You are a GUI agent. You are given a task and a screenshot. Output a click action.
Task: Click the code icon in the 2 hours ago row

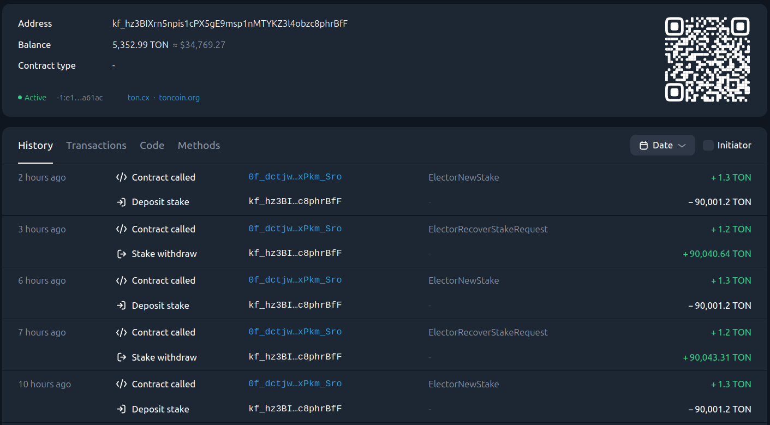[121, 177]
